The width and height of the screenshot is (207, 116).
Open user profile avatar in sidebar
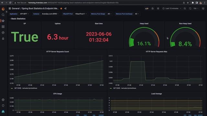click(x=3, y=111)
